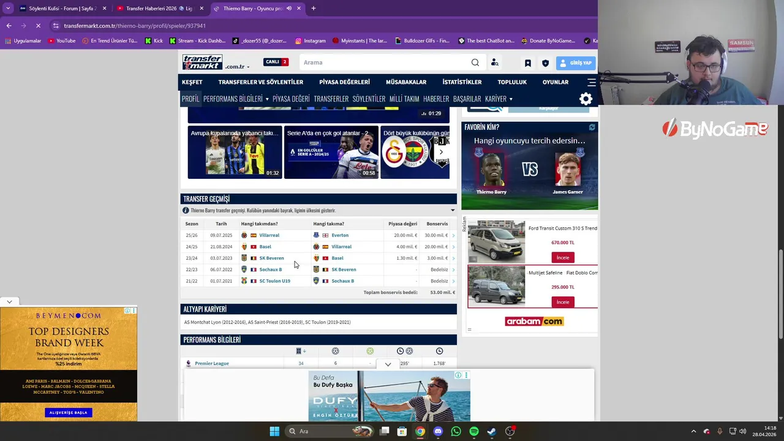Viewport: 784px width, 441px height.
Task: Open Spotify from the taskbar
Action: tap(474, 431)
